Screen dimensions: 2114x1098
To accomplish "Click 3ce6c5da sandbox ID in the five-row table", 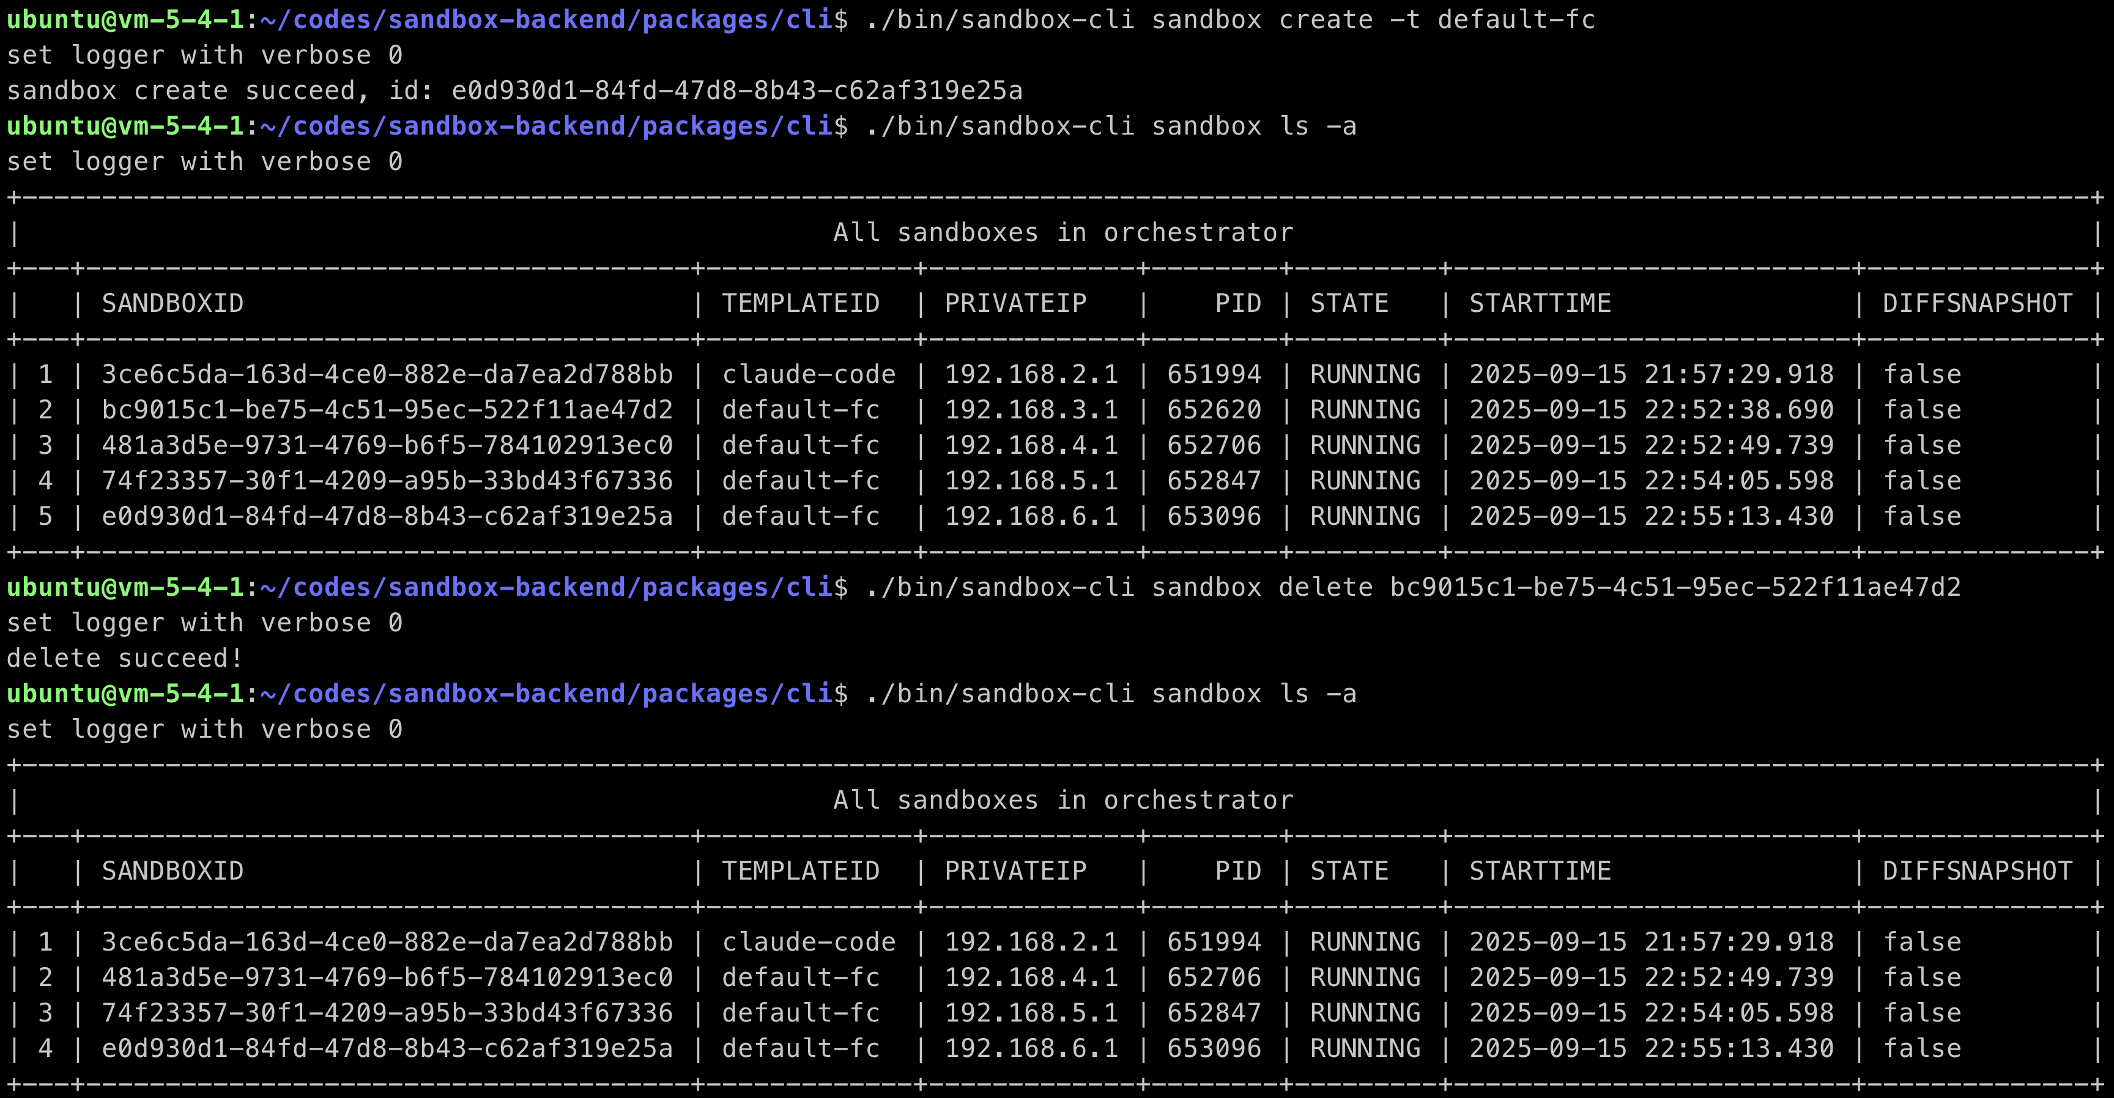I will [387, 374].
